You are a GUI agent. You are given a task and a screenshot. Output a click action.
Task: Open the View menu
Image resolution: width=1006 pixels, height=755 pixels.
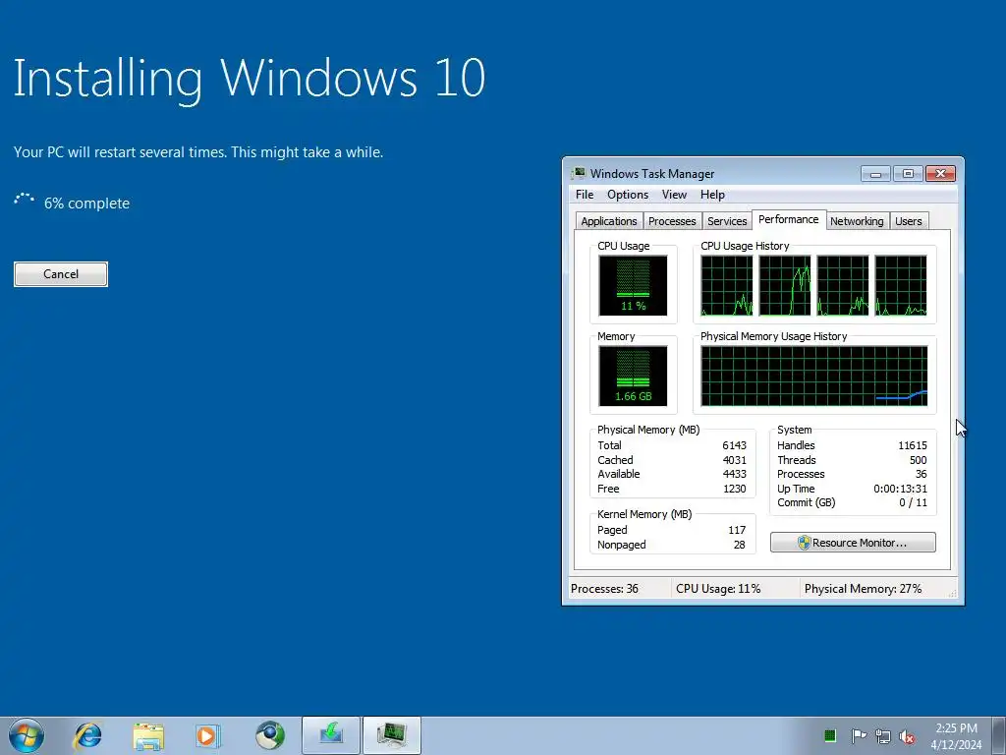[674, 195]
